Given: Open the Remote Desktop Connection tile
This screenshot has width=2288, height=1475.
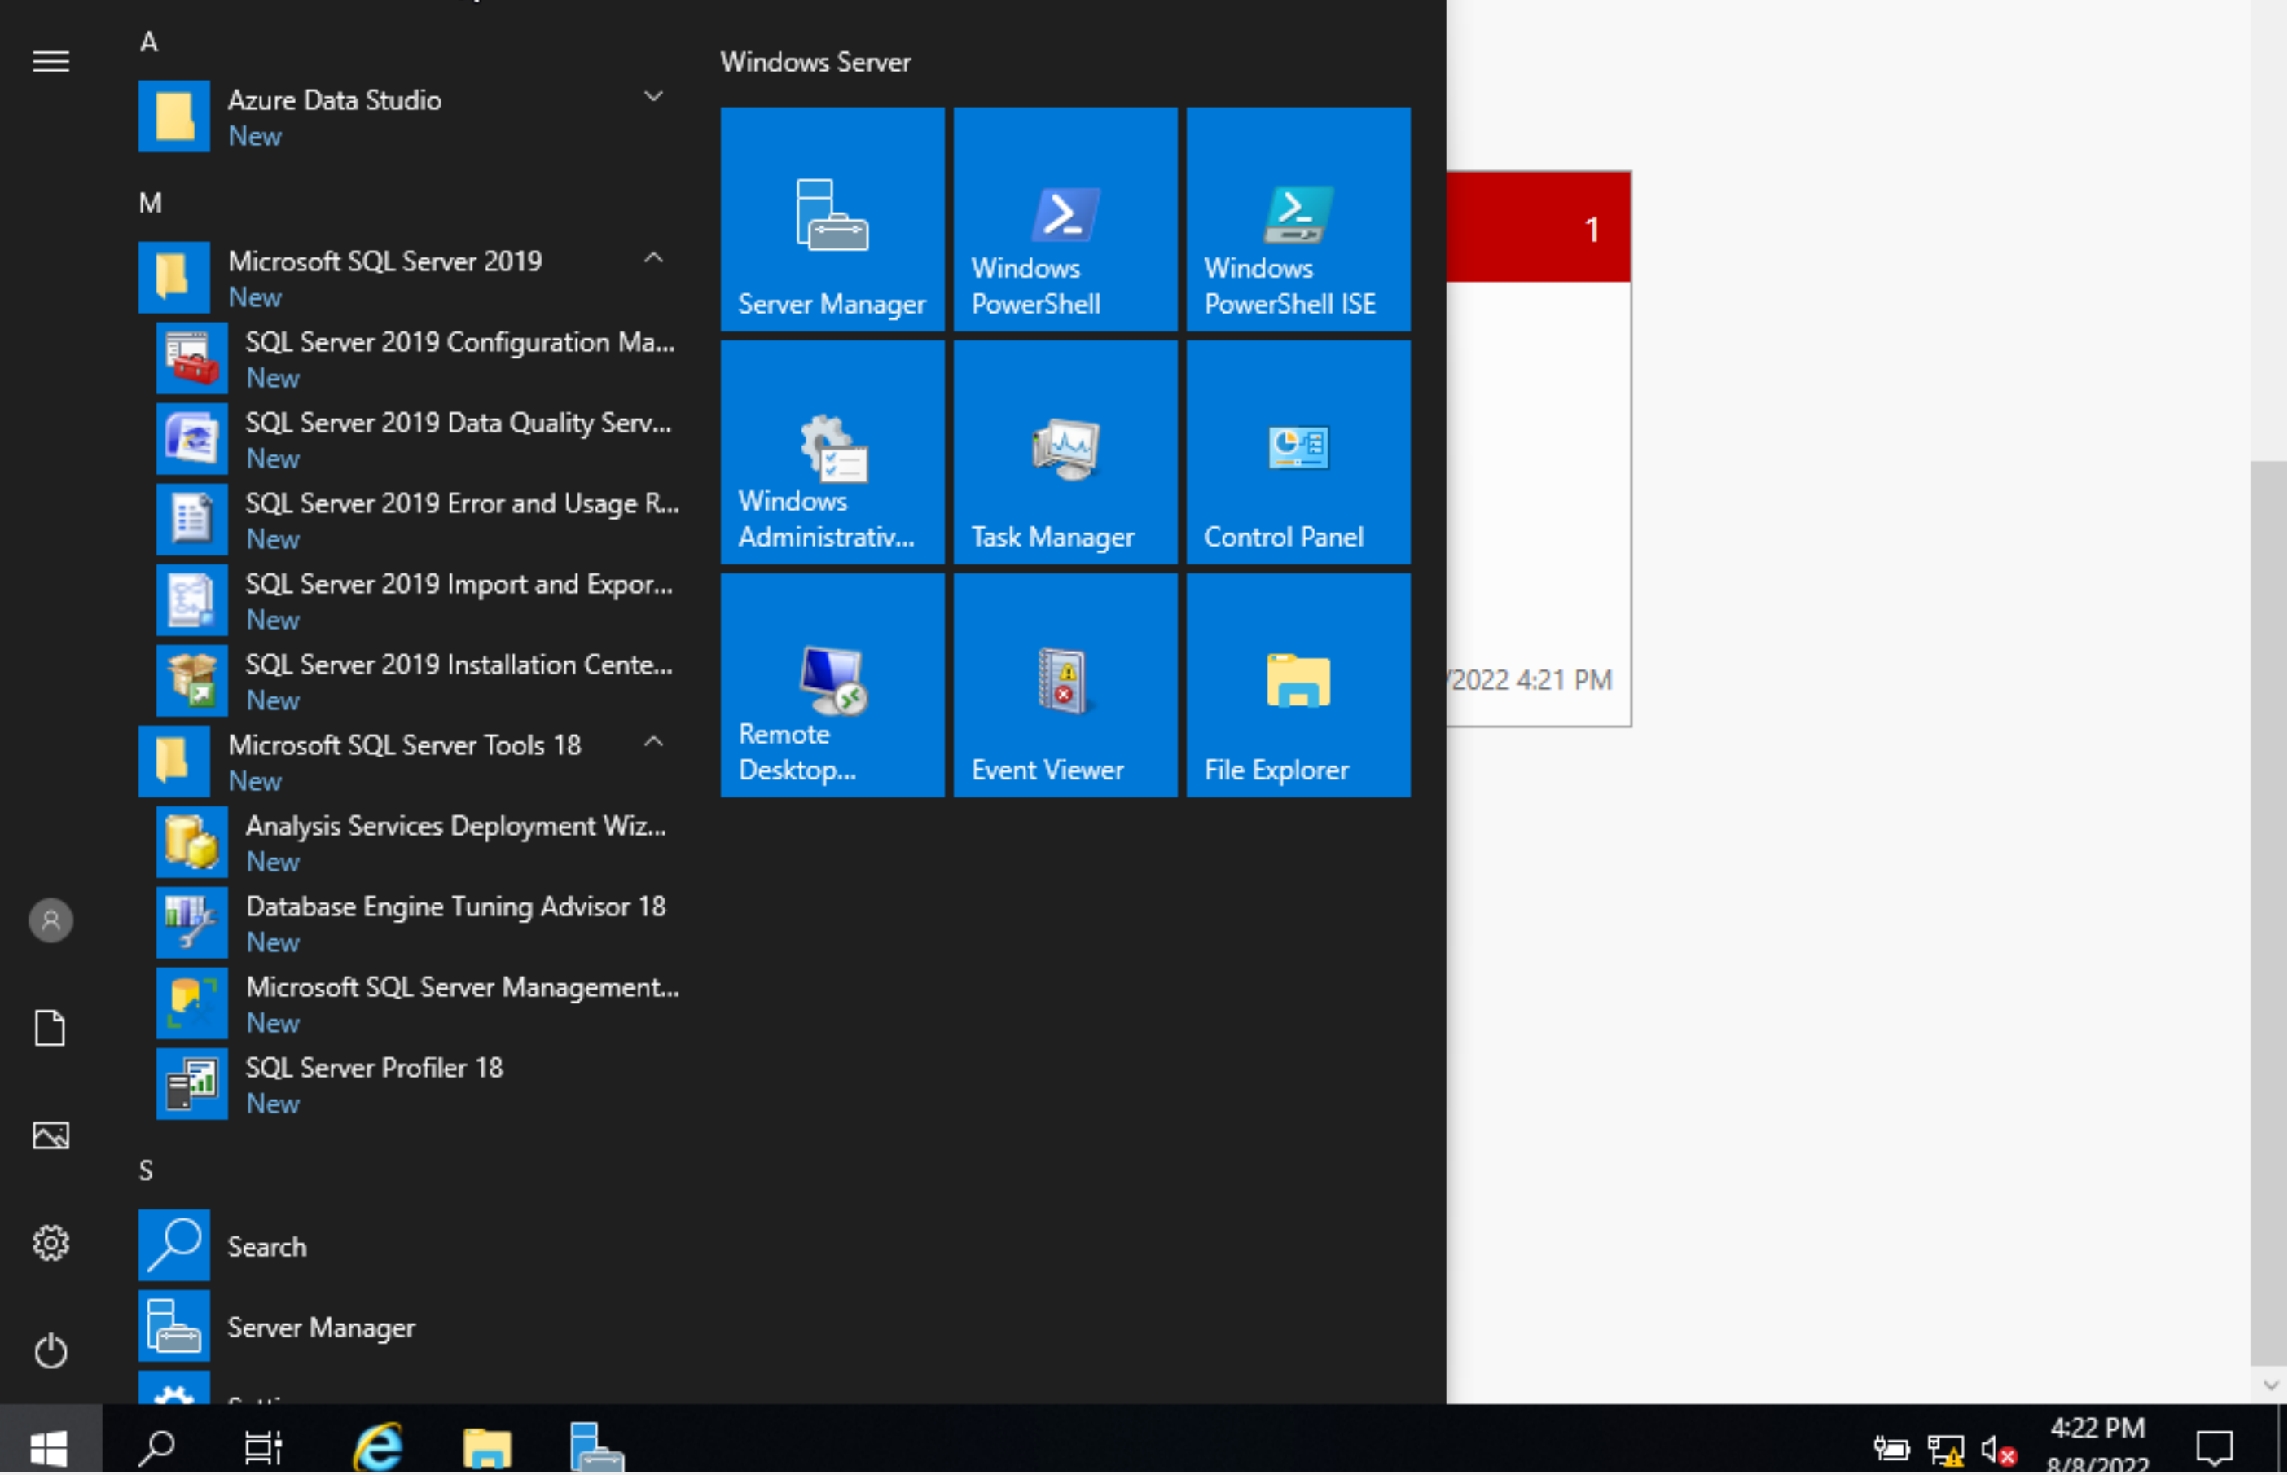Looking at the screenshot, I should click(x=832, y=685).
